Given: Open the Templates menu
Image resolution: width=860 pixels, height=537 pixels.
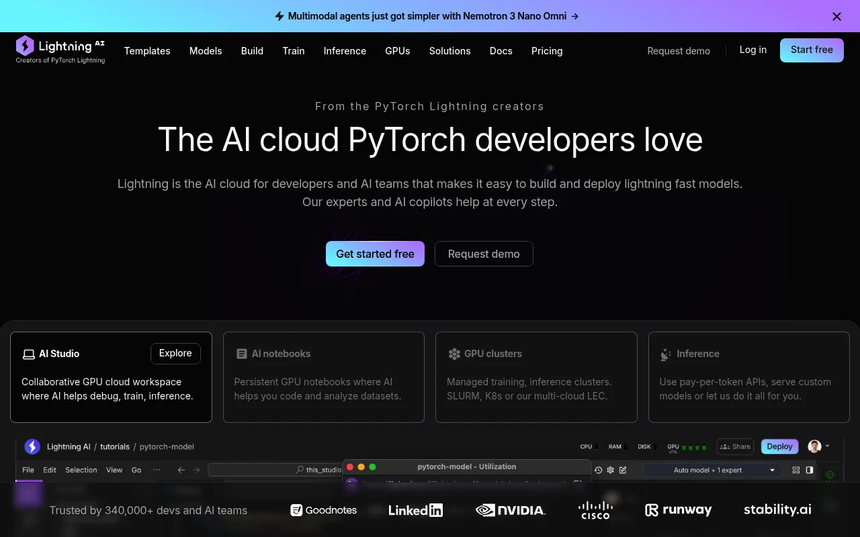Looking at the screenshot, I should (x=147, y=51).
